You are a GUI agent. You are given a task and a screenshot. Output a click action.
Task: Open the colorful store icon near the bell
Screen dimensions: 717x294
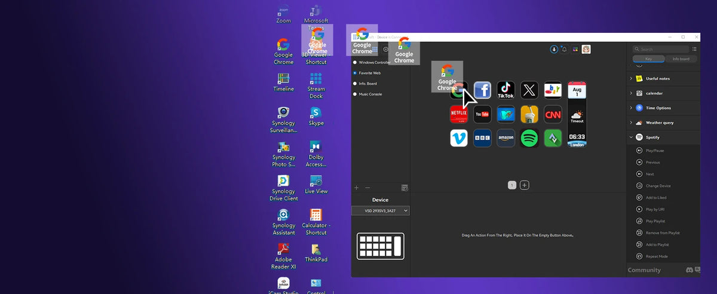(x=575, y=49)
